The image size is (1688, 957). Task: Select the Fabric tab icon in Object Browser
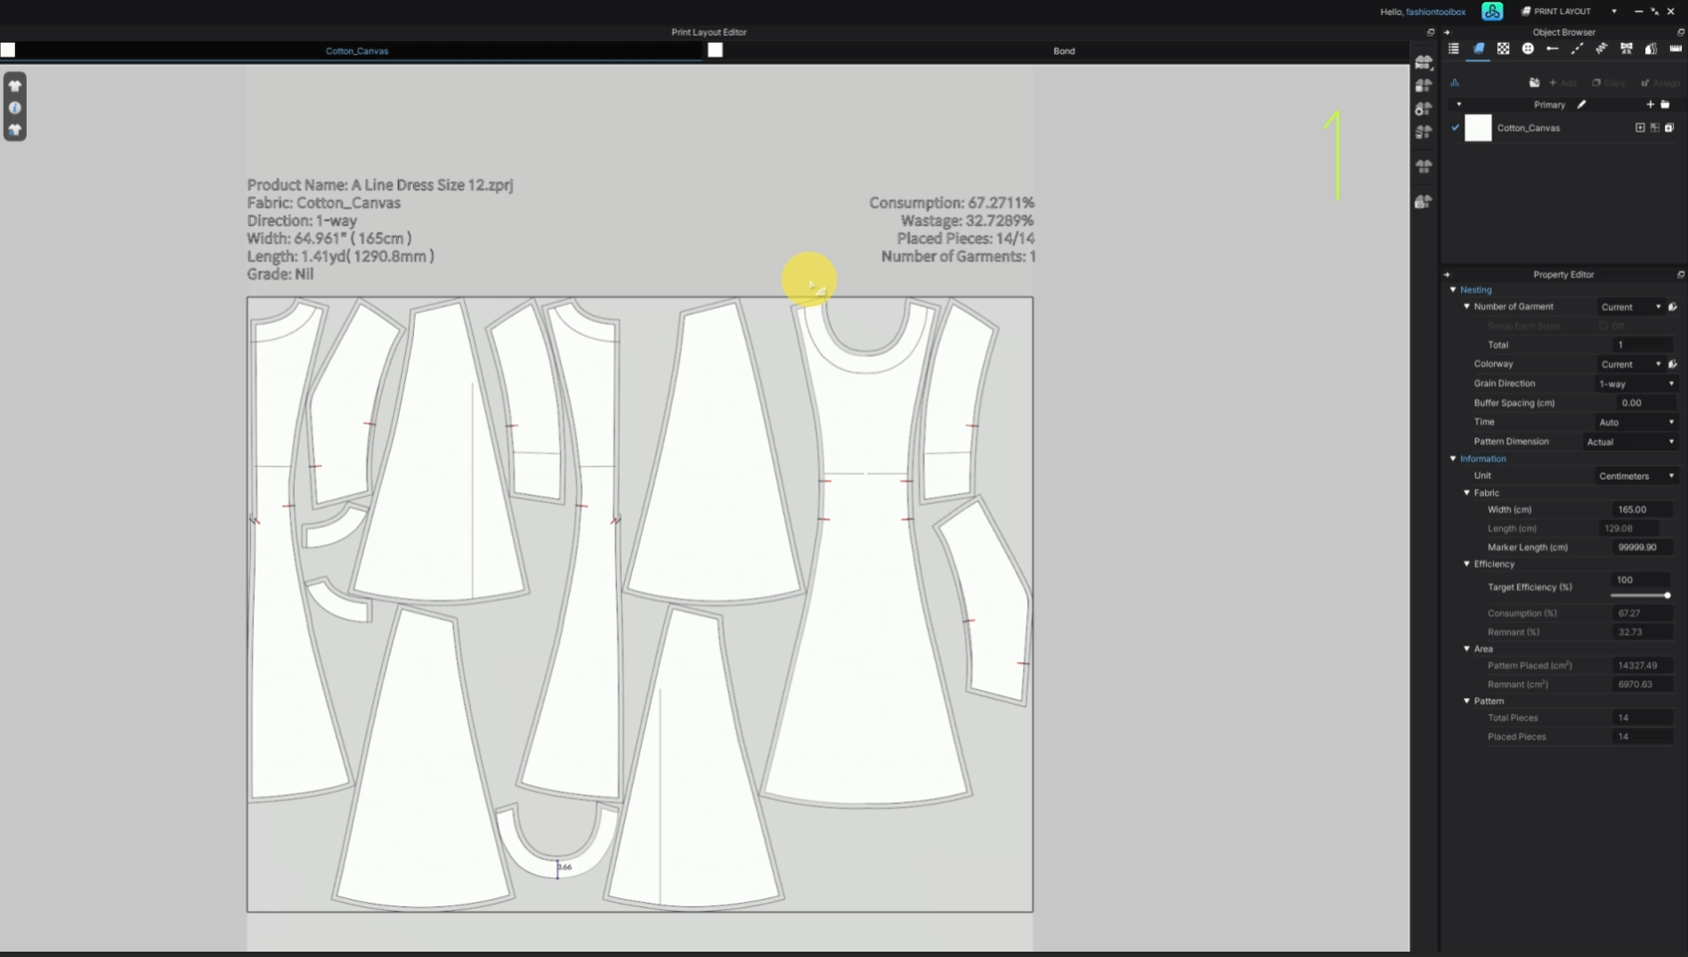pyautogui.click(x=1479, y=49)
